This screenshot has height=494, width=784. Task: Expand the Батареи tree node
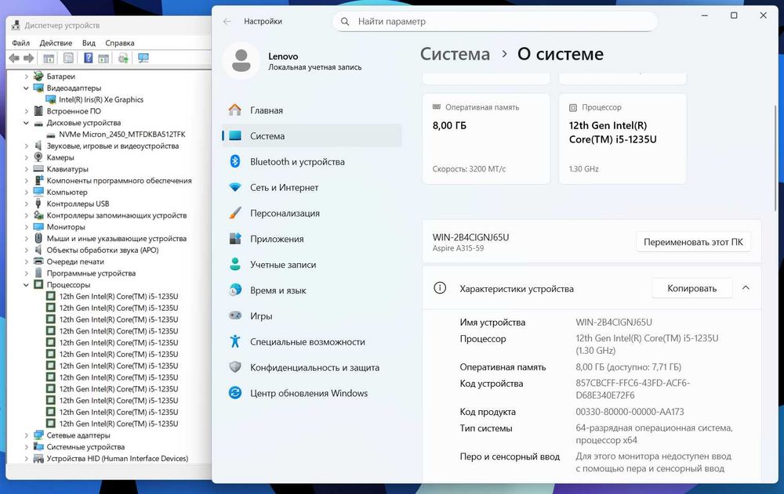click(x=27, y=77)
